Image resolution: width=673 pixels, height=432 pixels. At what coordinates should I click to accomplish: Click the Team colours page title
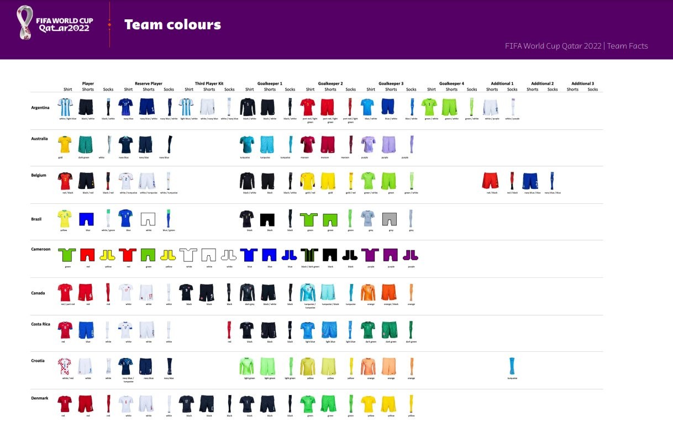[172, 24]
